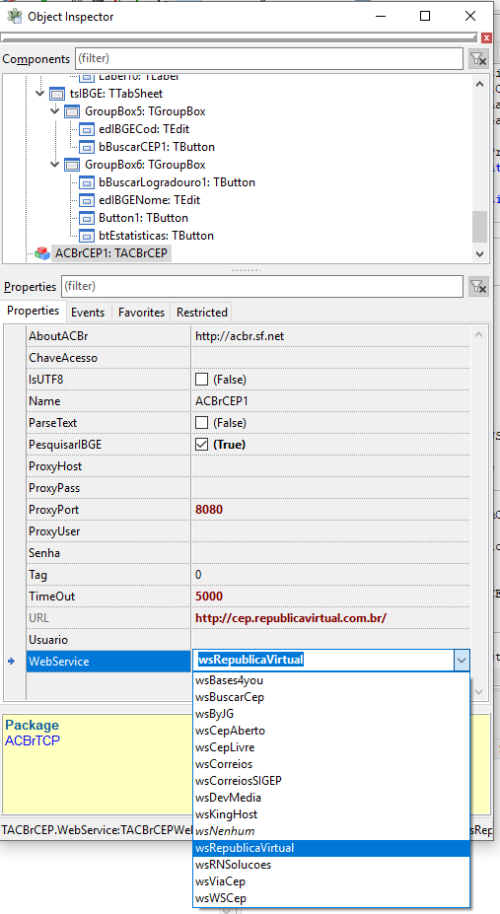This screenshot has height=914, width=500.
Task: Enable the ParseText checkbox
Action: (201, 423)
